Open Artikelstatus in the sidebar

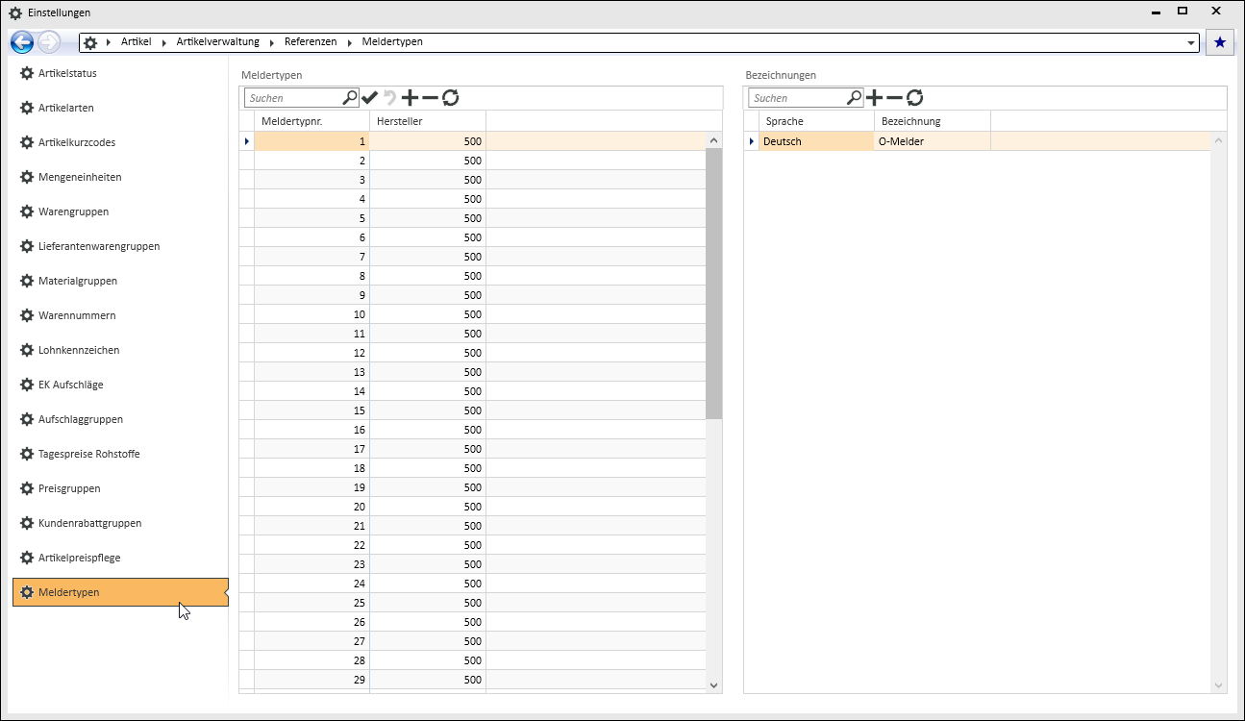[67, 73]
